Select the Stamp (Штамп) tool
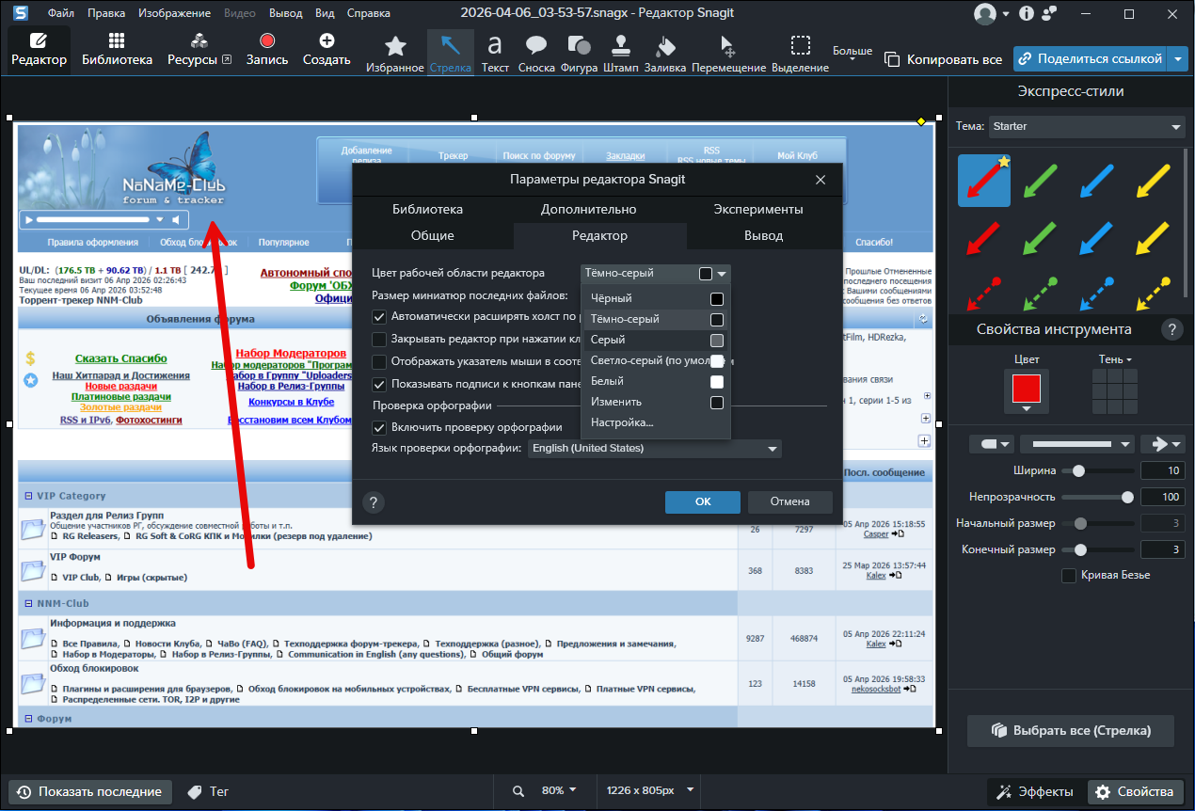Viewport: 1195px width, 811px height. pyautogui.click(x=620, y=52)
